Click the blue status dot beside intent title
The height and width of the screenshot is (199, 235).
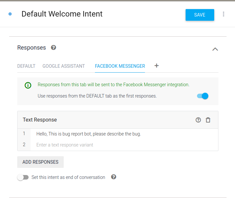pos(10,14)
